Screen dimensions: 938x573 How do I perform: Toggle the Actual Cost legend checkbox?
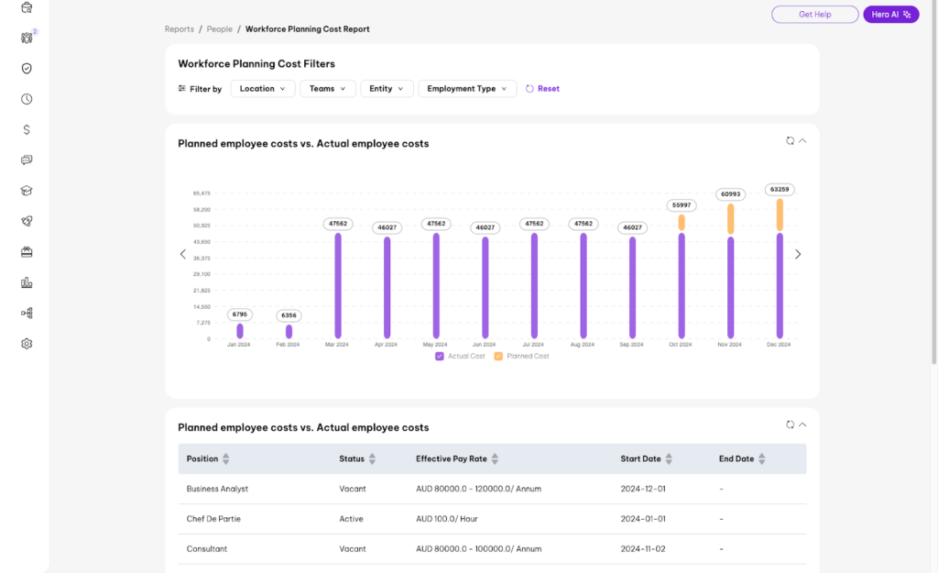[x=439, y=356]
